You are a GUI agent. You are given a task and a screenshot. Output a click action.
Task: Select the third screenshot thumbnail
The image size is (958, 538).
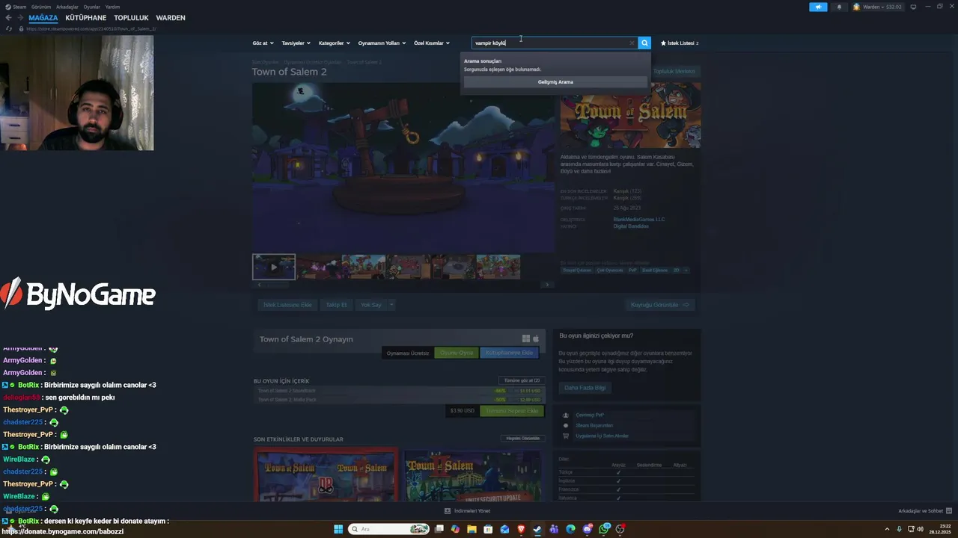coord(364,267)
